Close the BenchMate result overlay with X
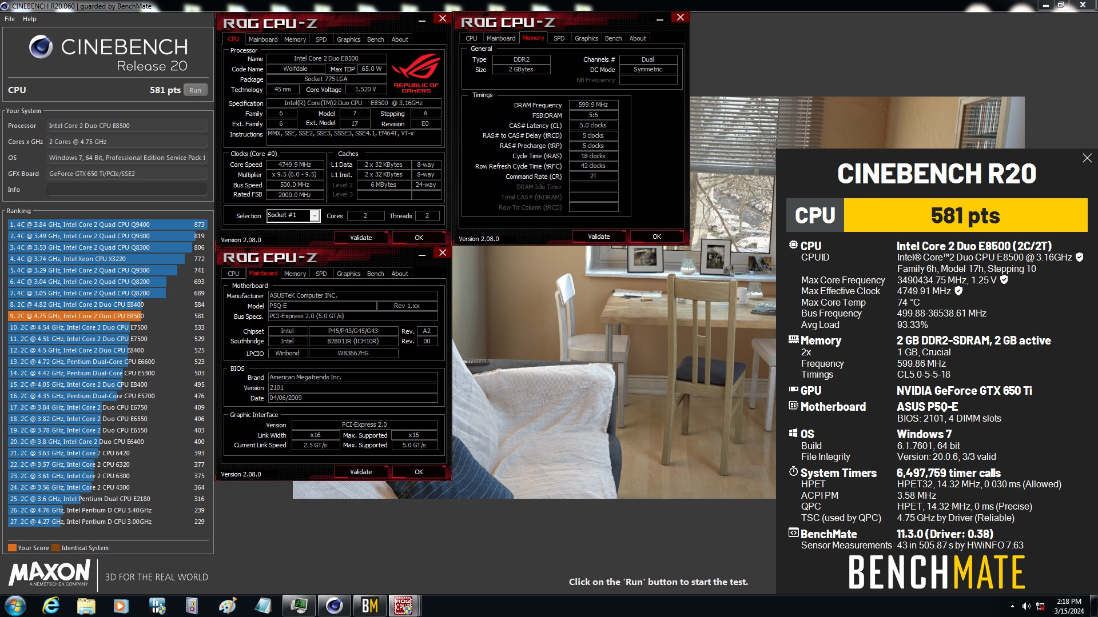The height and width of the screenshot is (617, 1098). click(x=1087, y=158)
